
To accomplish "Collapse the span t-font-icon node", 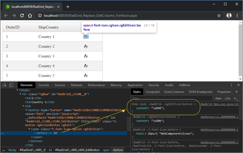I will point(29,129).
